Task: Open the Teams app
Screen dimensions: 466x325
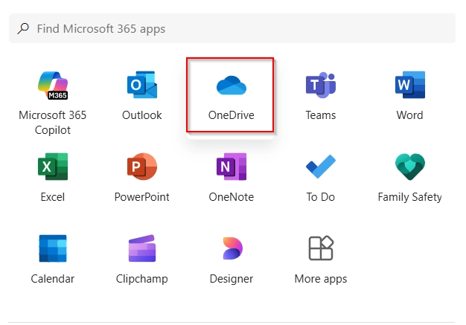Action: tap(320, 96)
